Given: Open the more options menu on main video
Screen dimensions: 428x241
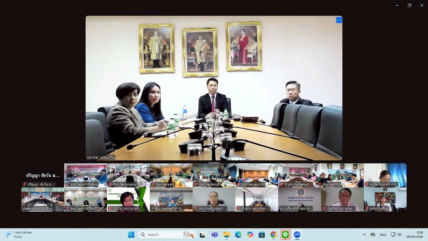Looking at the screenshot, I should (339, 20).
